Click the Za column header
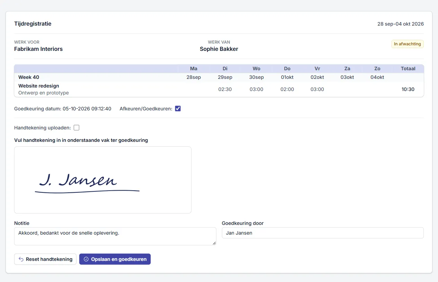Viewport: 438px width, 282px height. point(347,69)
